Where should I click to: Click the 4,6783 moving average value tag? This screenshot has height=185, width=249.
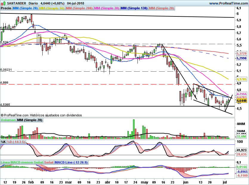click(x=242, y=97)
